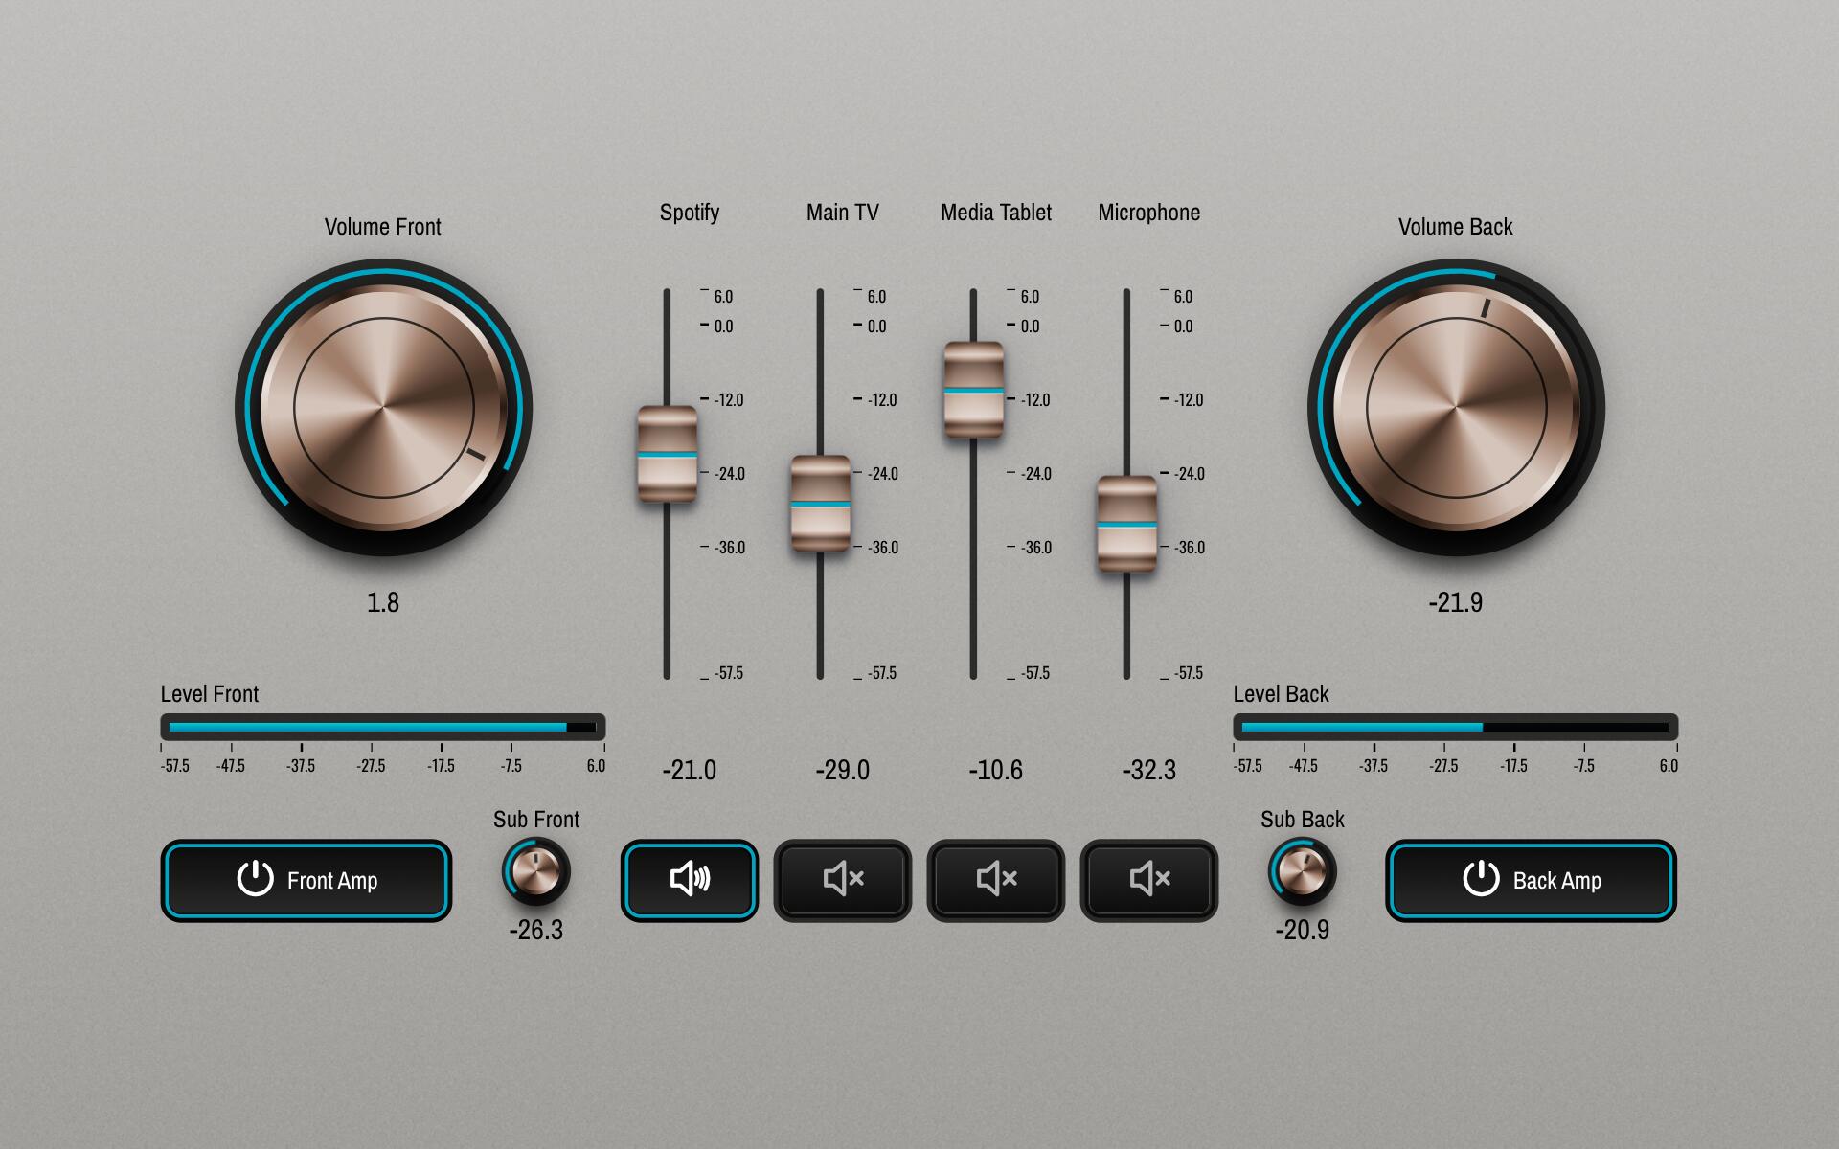Click the Main TV fader handle

tap(821, 504)
